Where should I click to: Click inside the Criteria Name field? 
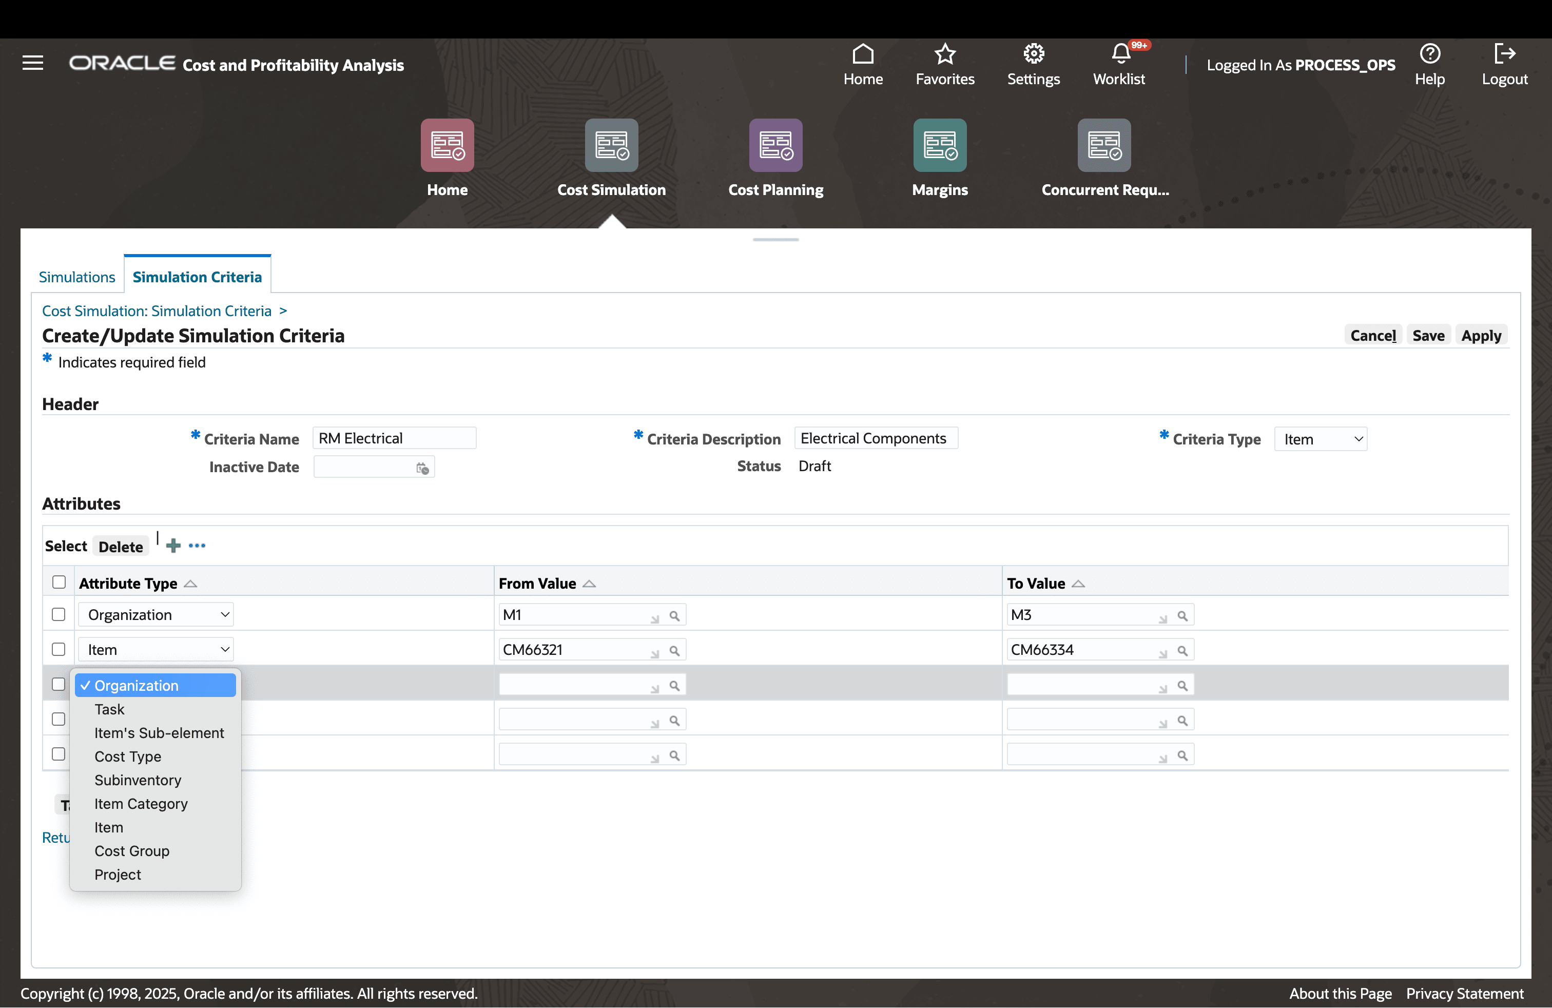tap(394, 437)
